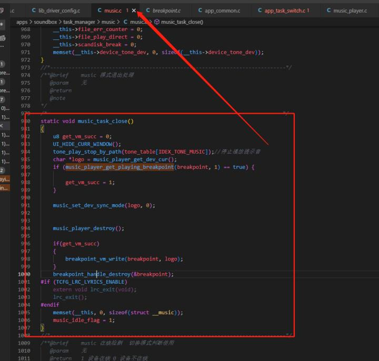The height and width of the screenshot is (361, 379).
Task: Click the '@brief' comment on line 974
Action: coord(59,75)
